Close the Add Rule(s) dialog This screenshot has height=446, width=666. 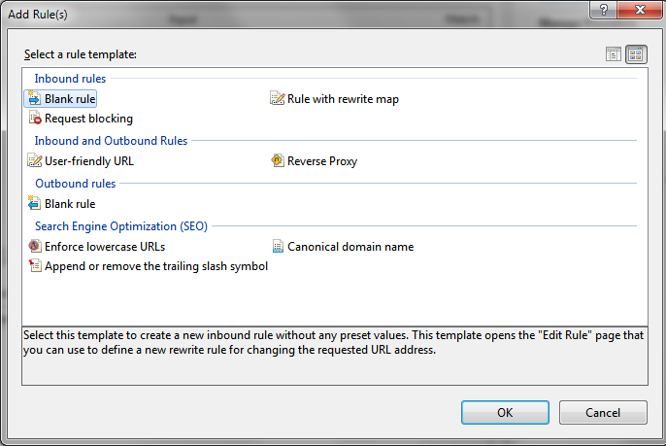coord(640,10)
